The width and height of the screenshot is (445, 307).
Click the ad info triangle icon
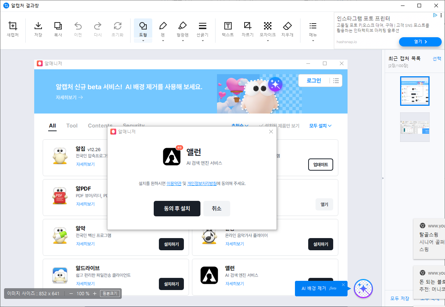point(435,15)
